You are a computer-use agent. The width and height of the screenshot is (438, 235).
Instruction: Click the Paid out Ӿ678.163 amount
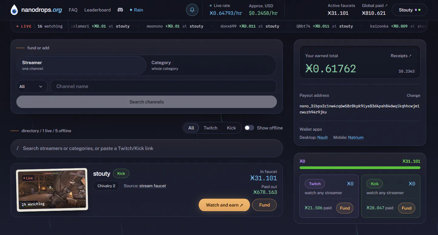265,192
